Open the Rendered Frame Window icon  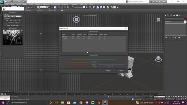point(115,7)
